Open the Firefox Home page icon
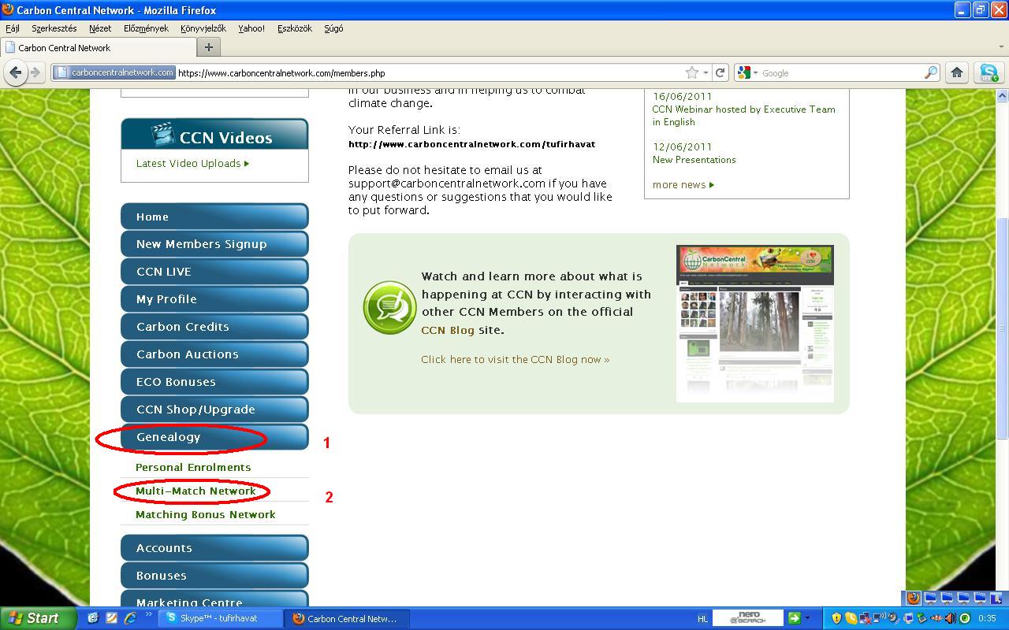 (x=957, y=72)
